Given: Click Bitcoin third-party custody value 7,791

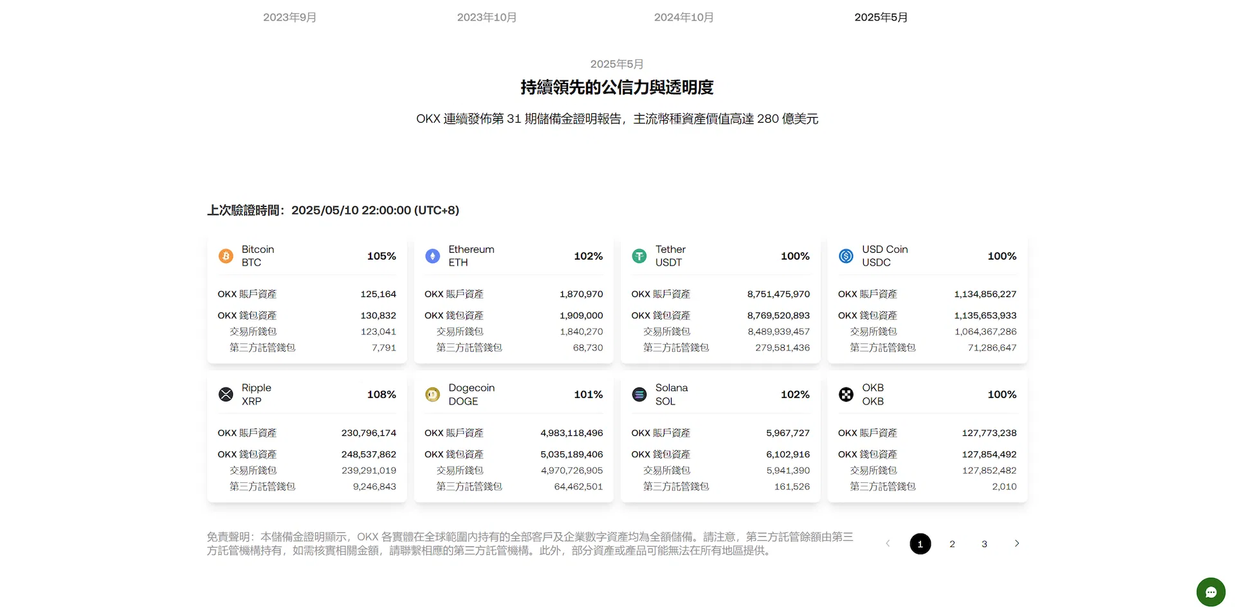Looking at the screenshot, I should (x=384, y=347).
